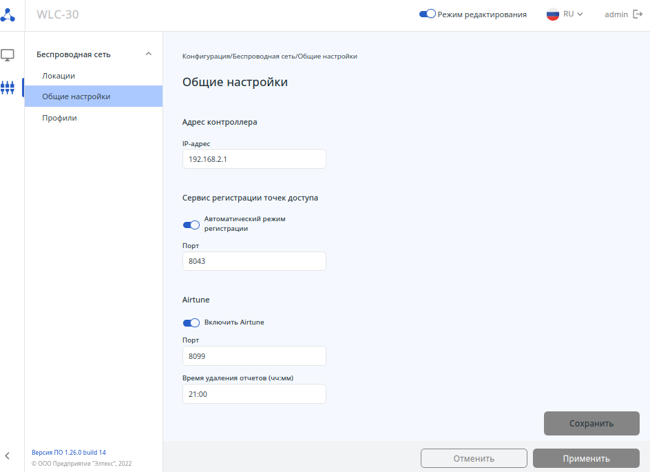Open the monitoring monitor icon in sidebar
The height and width of the screenshot is (472, 650).
(x=8, y=55)
